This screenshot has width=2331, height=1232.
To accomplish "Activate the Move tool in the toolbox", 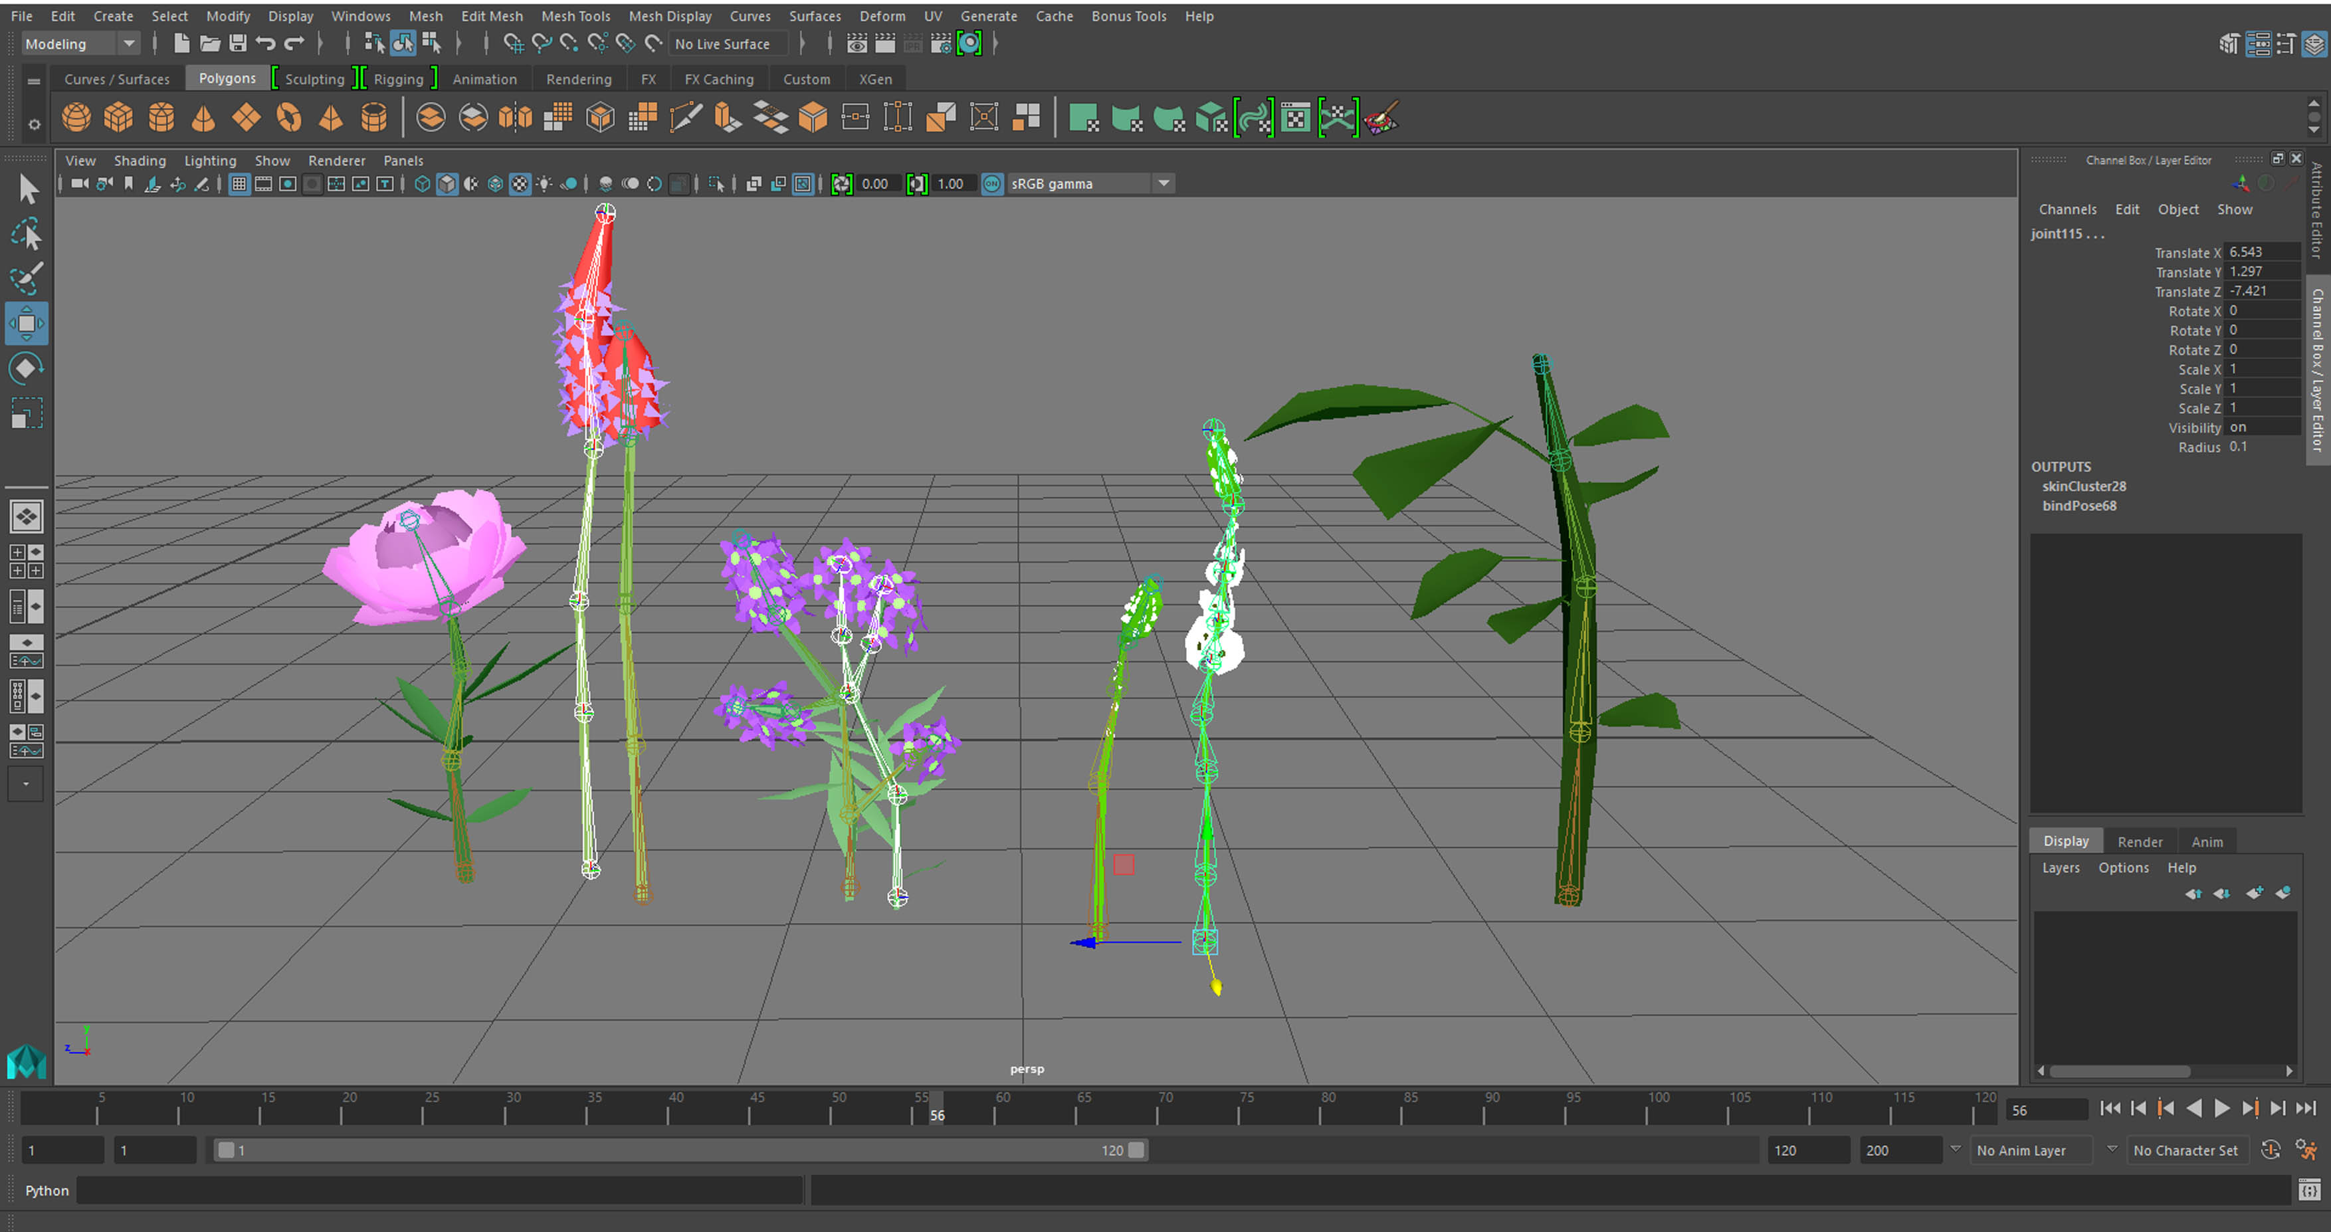I will coord(26,323).
